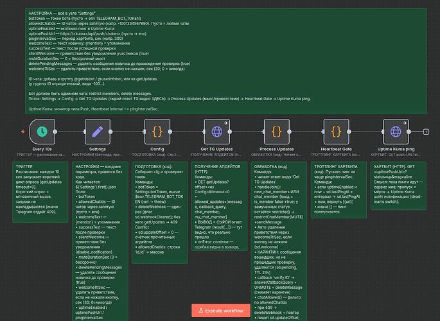Select the top НАСТРОЙКА overview sticky note
Image resolution: width=440 pixels, height=321 pixels.
pyautogui.click(x=226, y=61)
